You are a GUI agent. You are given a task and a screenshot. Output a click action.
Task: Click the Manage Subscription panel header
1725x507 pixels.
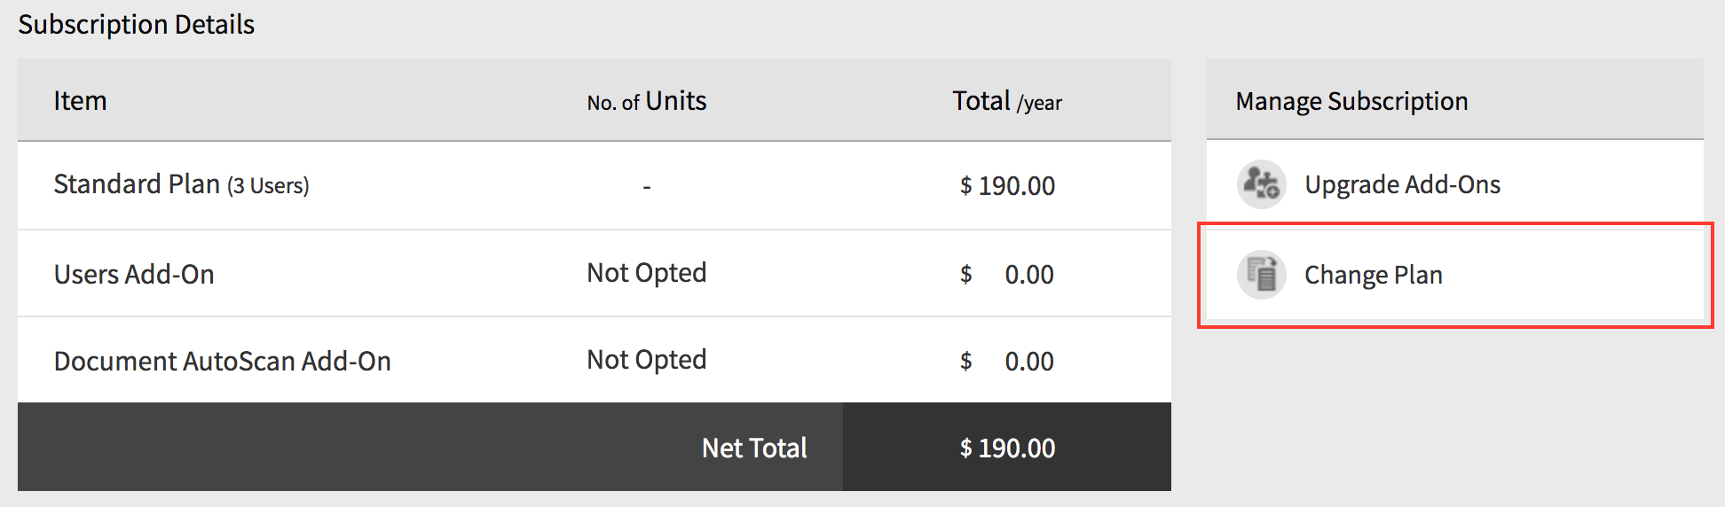tap(1351, 101)
